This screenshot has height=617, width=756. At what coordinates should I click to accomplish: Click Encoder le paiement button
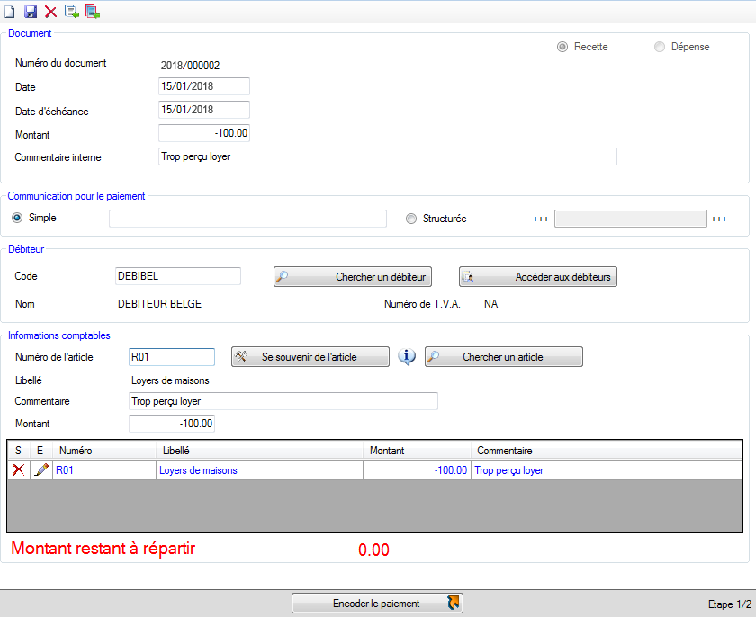pos(377,603)
